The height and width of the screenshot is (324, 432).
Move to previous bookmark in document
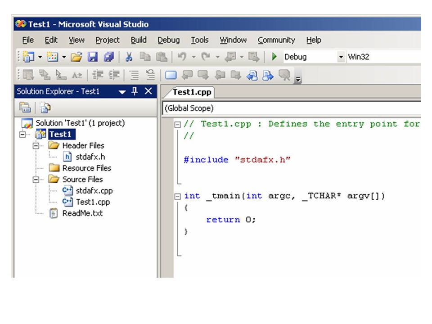(252, 75)
